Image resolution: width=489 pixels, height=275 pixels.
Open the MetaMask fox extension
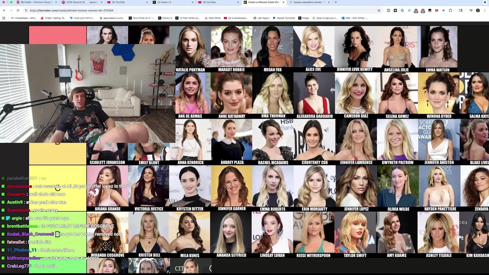436,10
